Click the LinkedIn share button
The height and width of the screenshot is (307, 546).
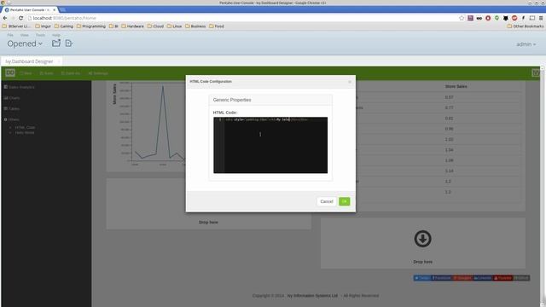(483, 278)
